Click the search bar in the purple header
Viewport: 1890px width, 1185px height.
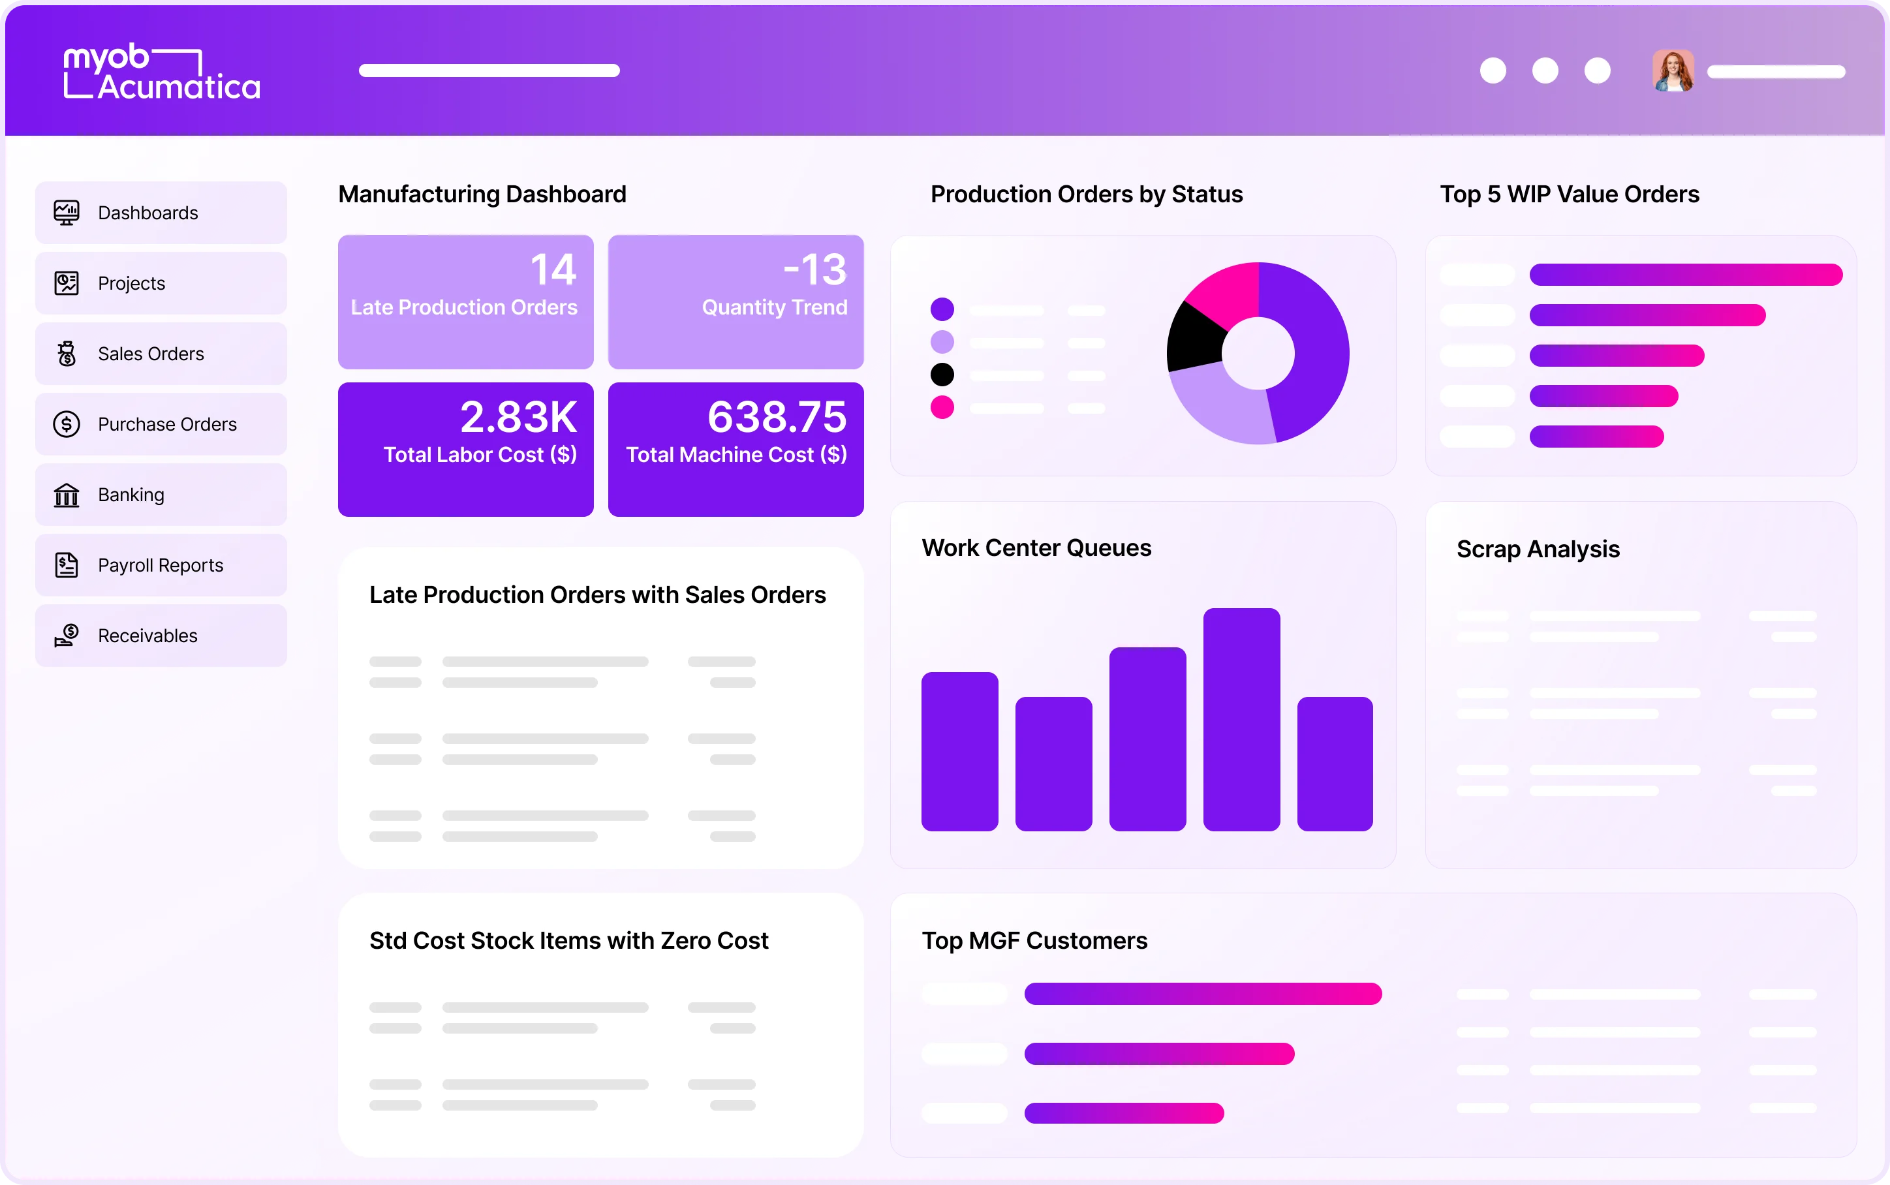489,70
